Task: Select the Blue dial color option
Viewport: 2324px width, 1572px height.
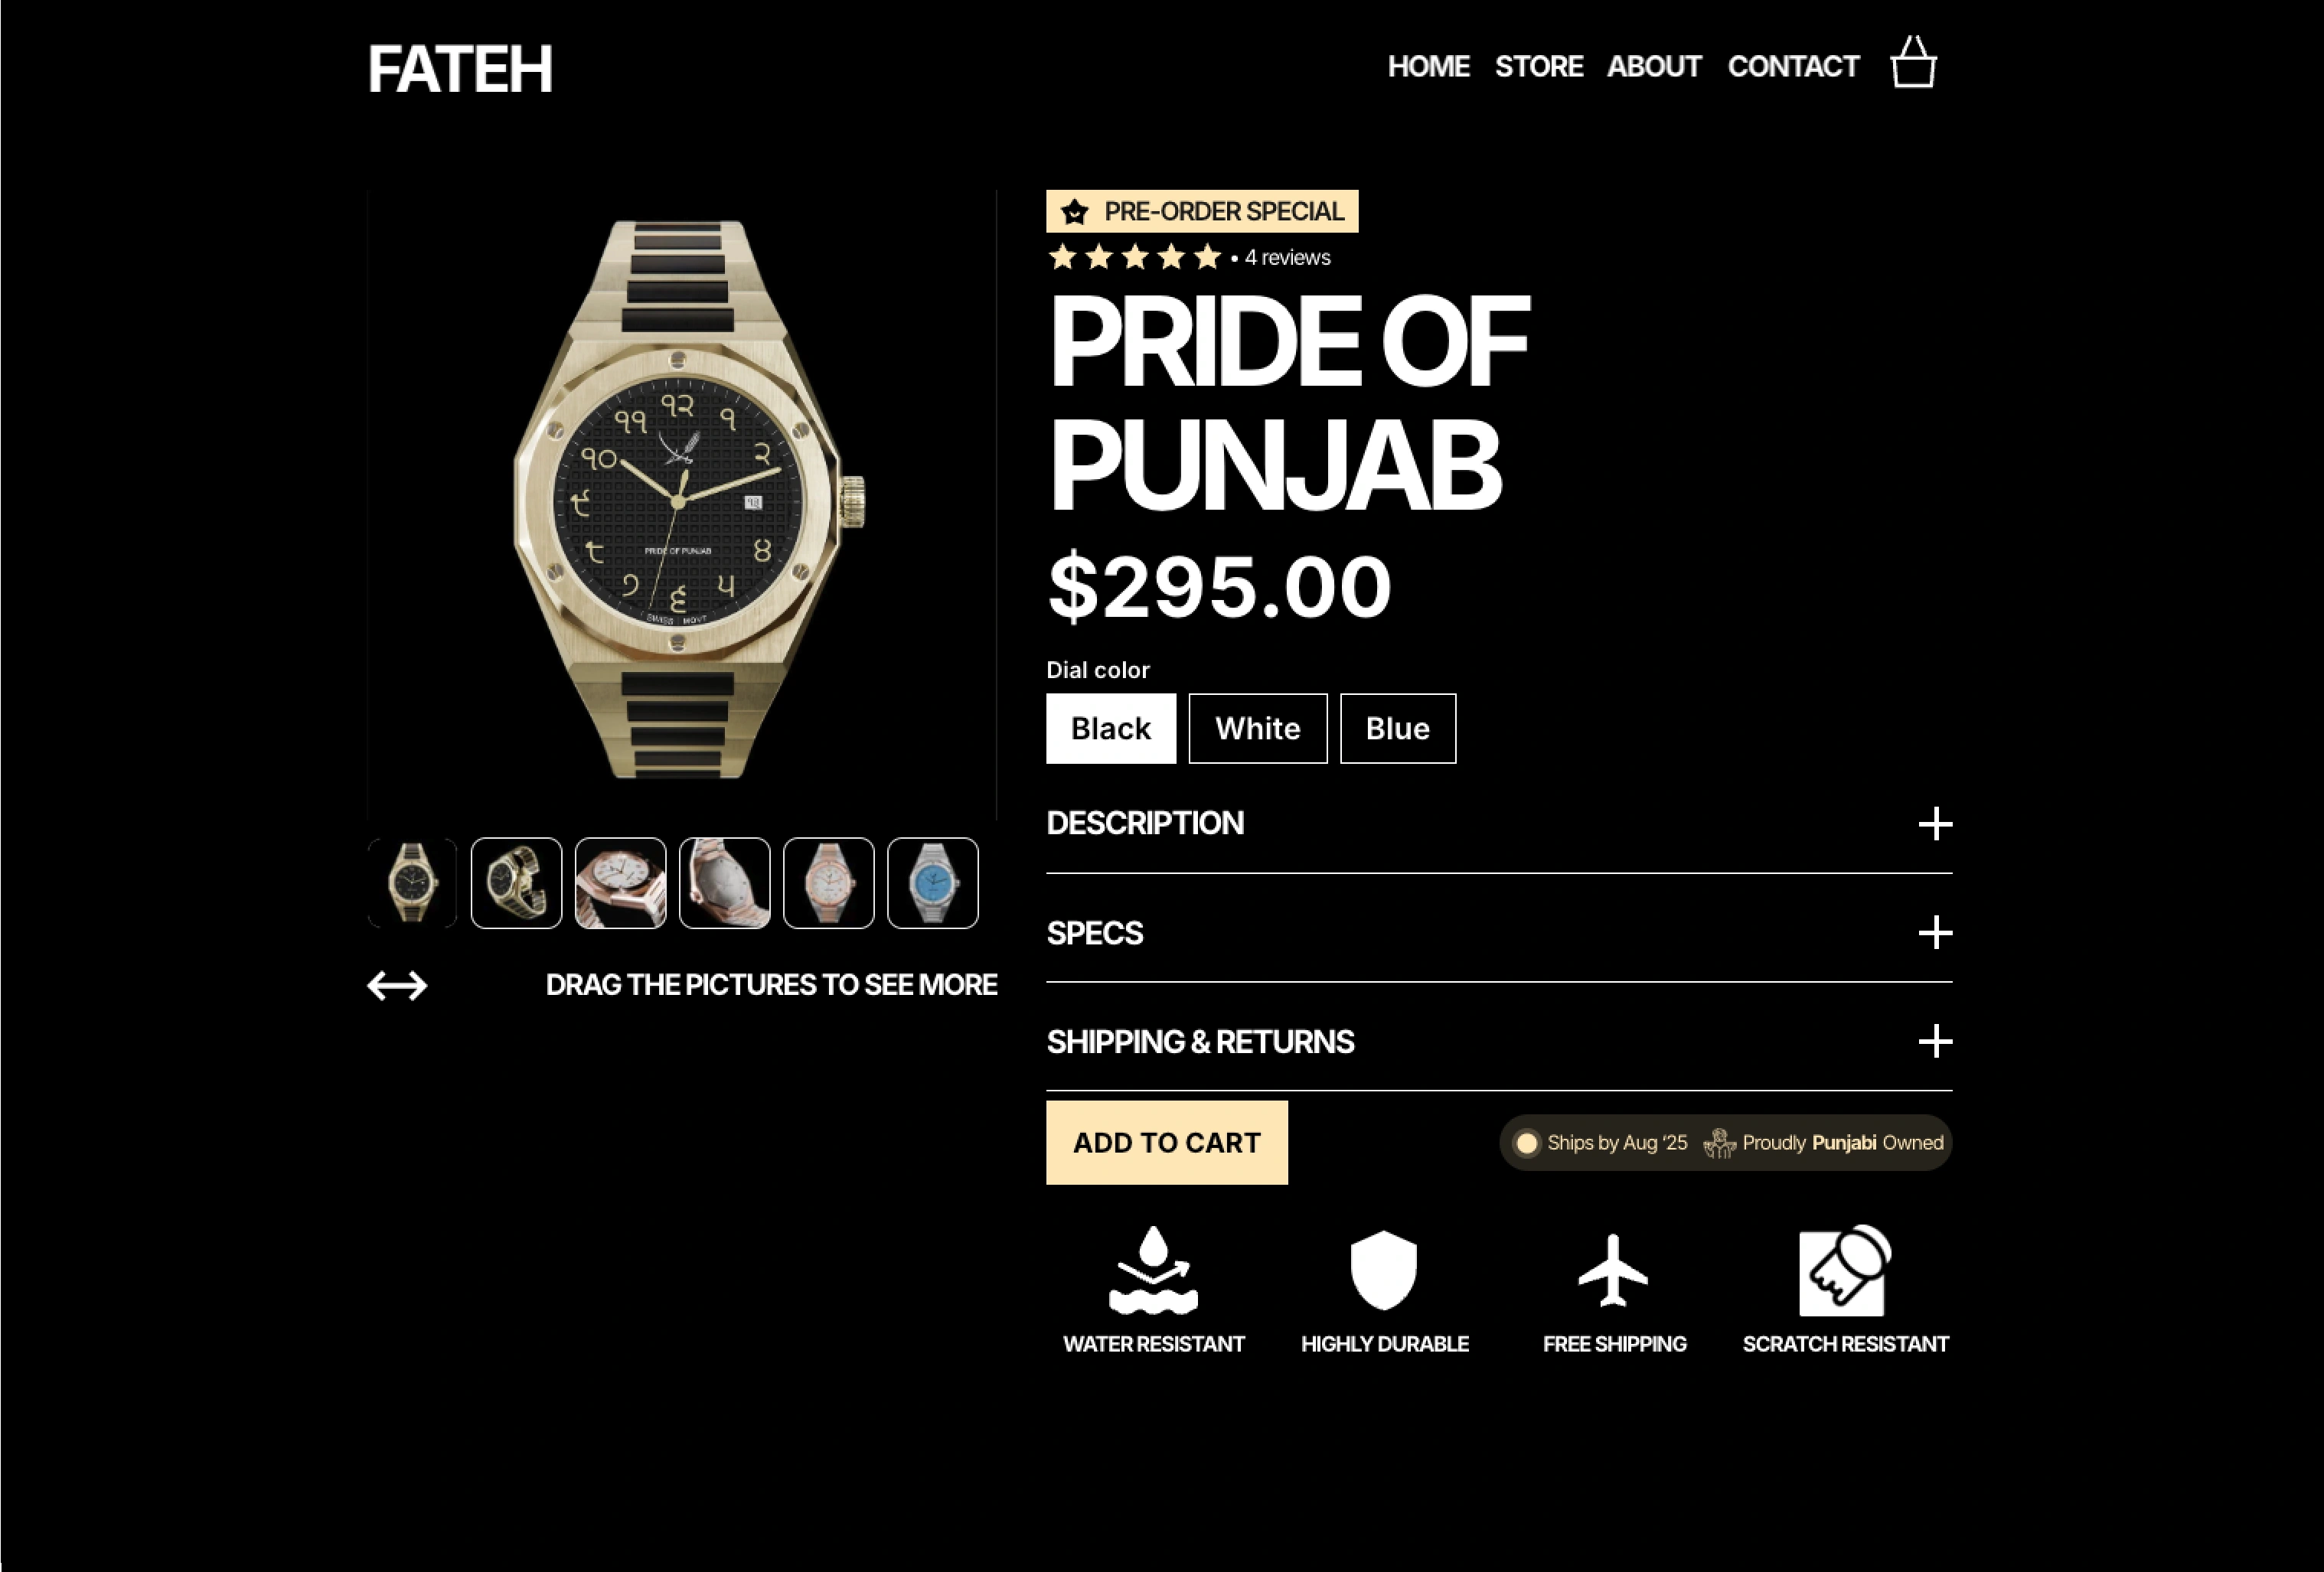Action: point(1398,728)
